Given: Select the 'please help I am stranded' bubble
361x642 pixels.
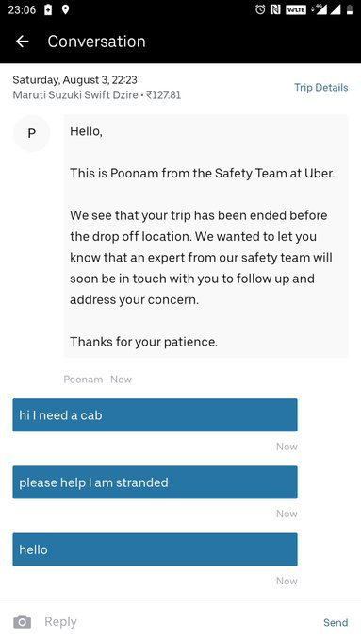Looking at the screenshot, I should click(x=155, y=482).
